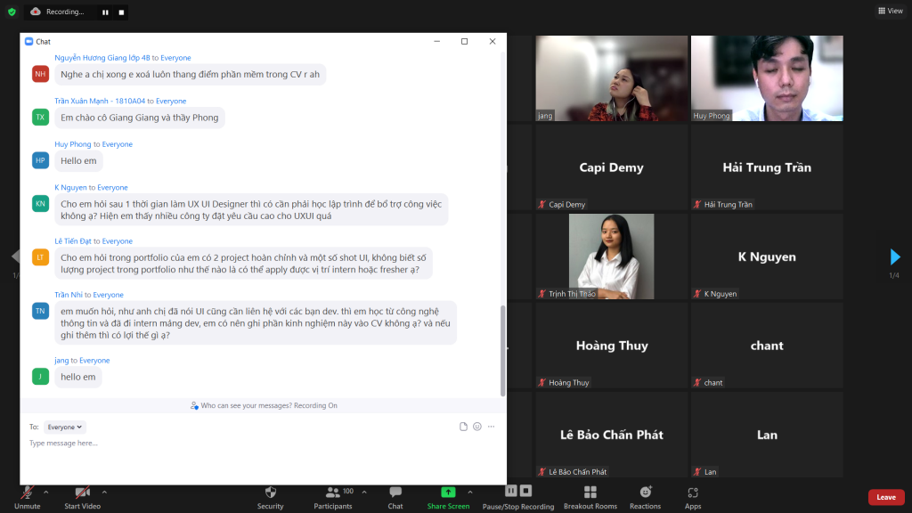The width and height of the screenshot is (912, 513).
Task: Select Huy Phong's video tile
Action: pyautogui.click(x=767, y=78)
